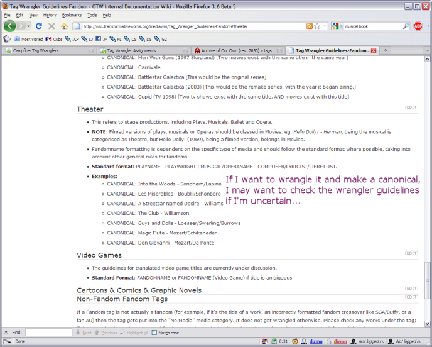Switch to the Archive of Our Own tab
Viewport: 432px width, 347px height.
(x=238, y=50)
